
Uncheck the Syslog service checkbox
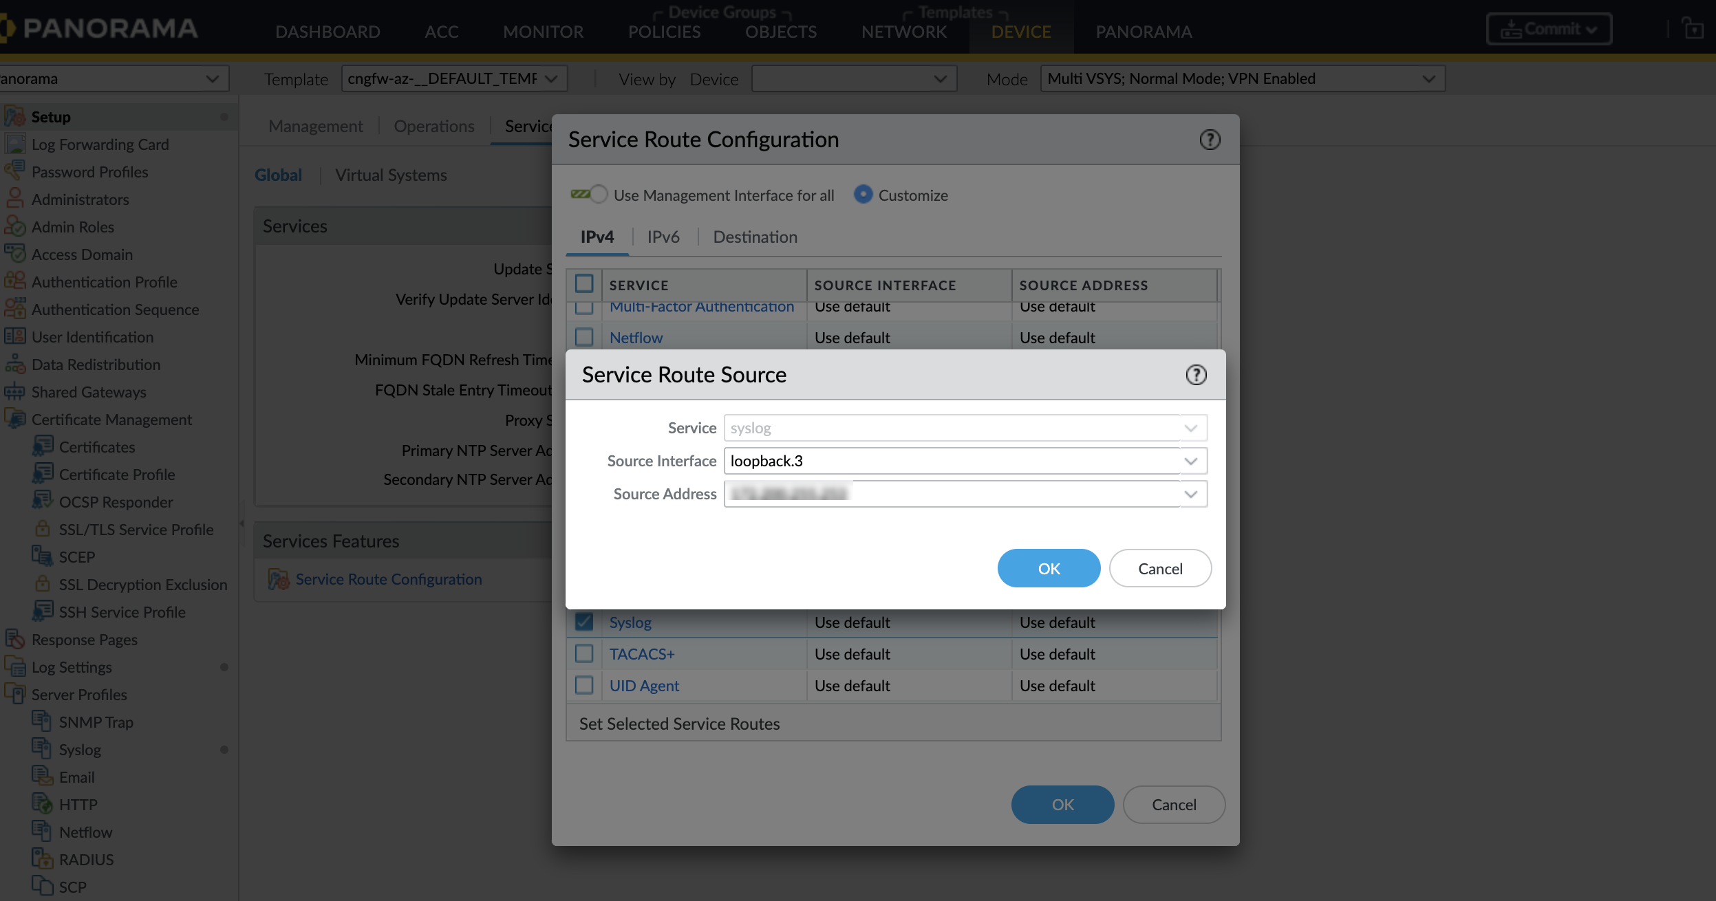click(584, 621)
